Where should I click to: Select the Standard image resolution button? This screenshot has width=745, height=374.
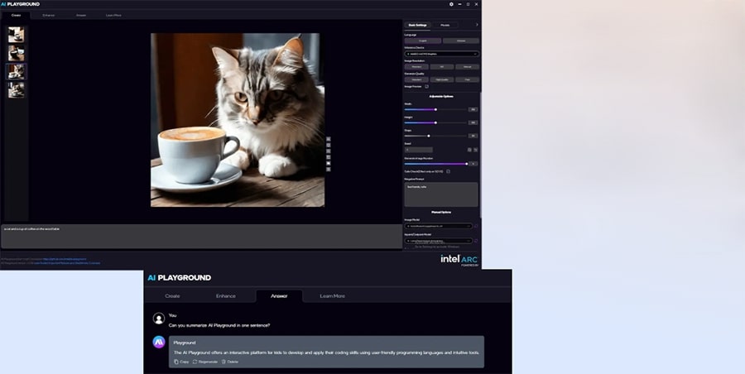pos(416,66)
